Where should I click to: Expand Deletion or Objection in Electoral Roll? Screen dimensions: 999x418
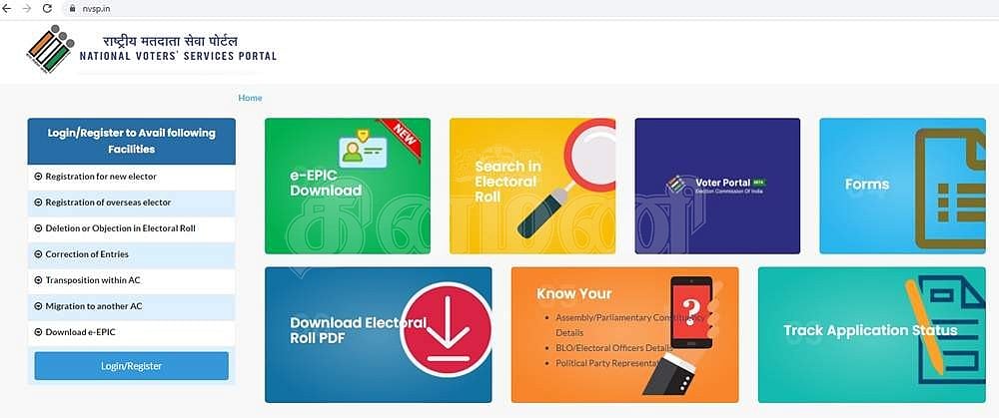click(131, 228)
